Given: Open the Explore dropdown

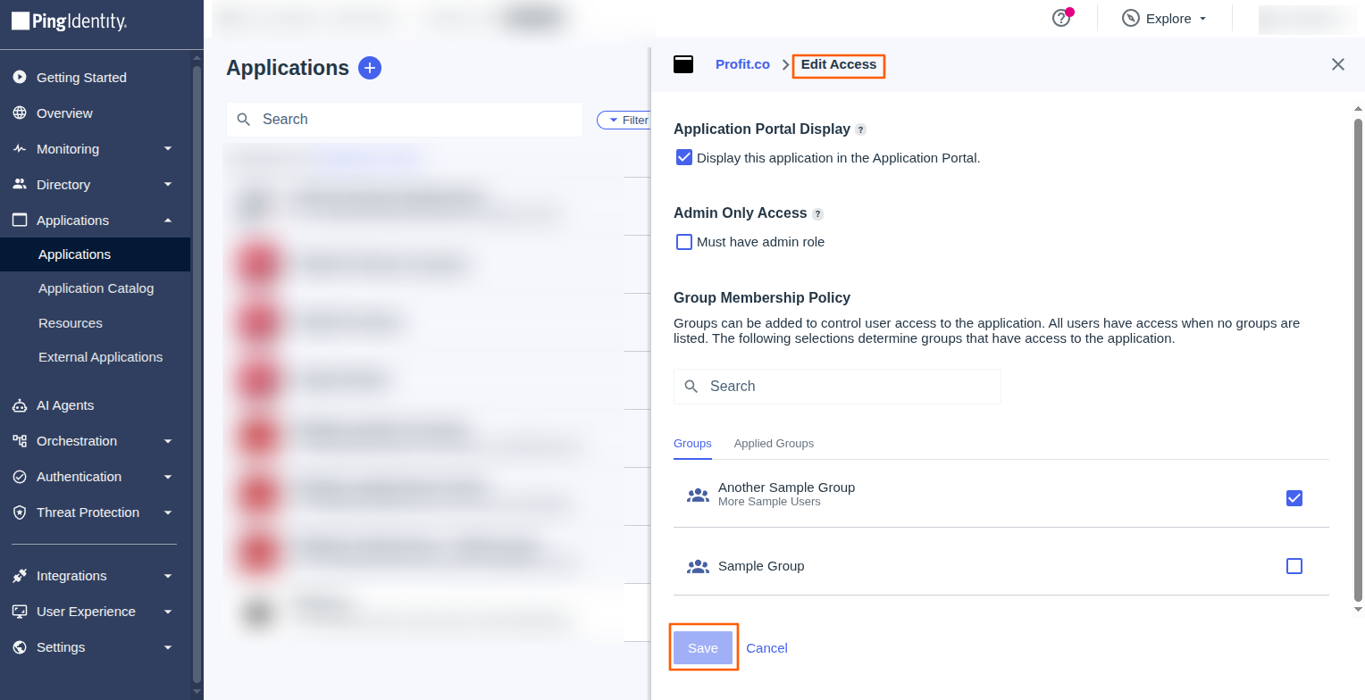Looking at the screenshot, I should click(x=1165, y=18).
